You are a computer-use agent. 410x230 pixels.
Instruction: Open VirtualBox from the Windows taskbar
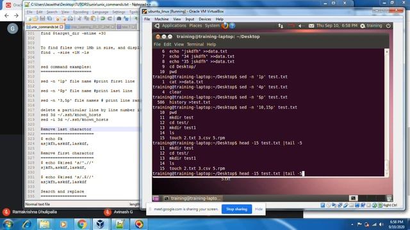[101, 224]
